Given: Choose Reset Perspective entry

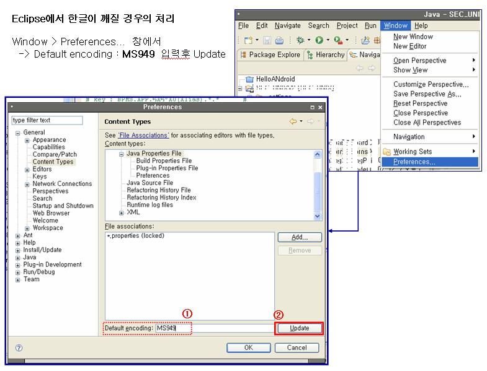Looking at the screenshot, I should pyautogui.click(x=420, y=103).
